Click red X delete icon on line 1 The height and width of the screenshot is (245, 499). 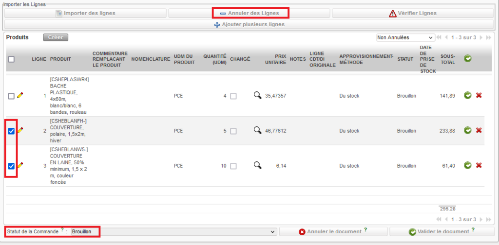[479, 96]
